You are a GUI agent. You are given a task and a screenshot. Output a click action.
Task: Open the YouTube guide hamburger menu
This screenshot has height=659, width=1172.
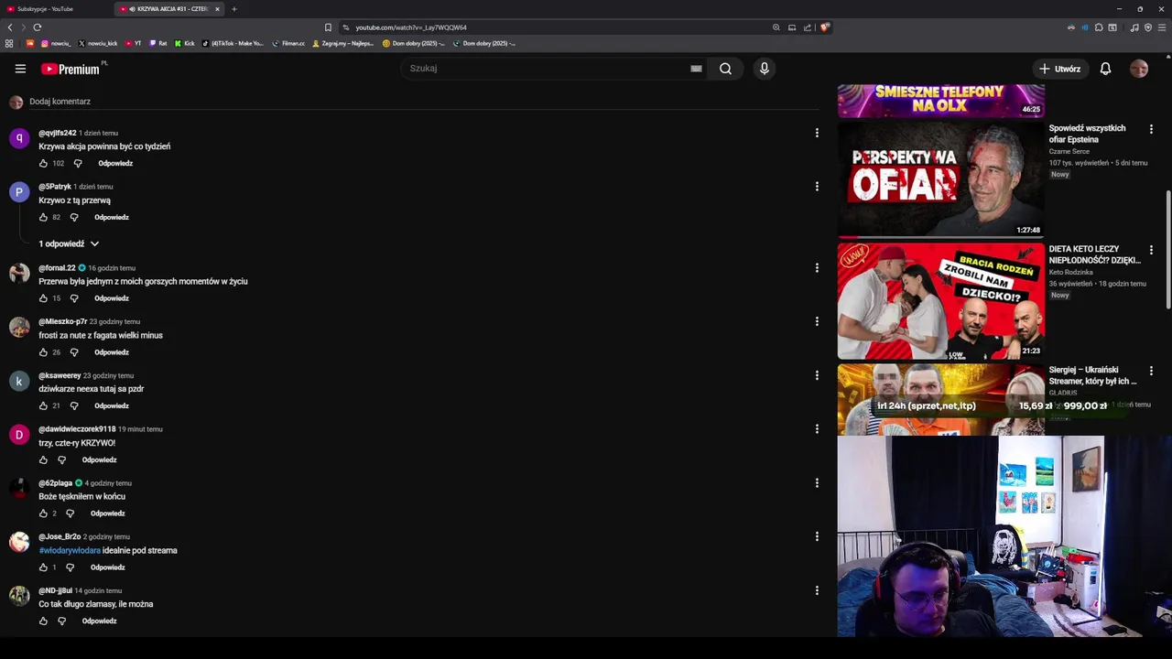(x=20, y=69)
